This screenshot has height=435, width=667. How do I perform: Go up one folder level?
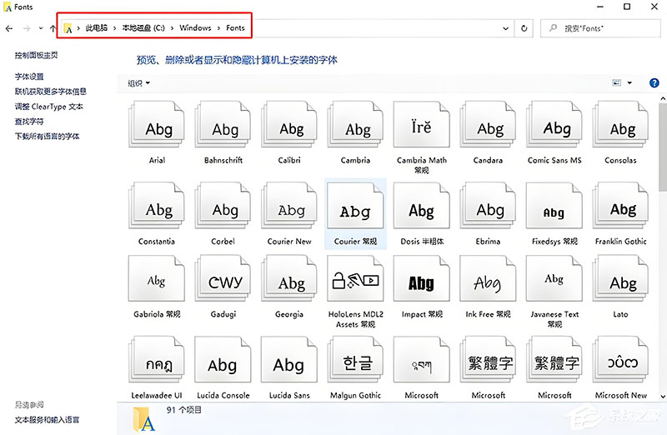click(53, 28)
